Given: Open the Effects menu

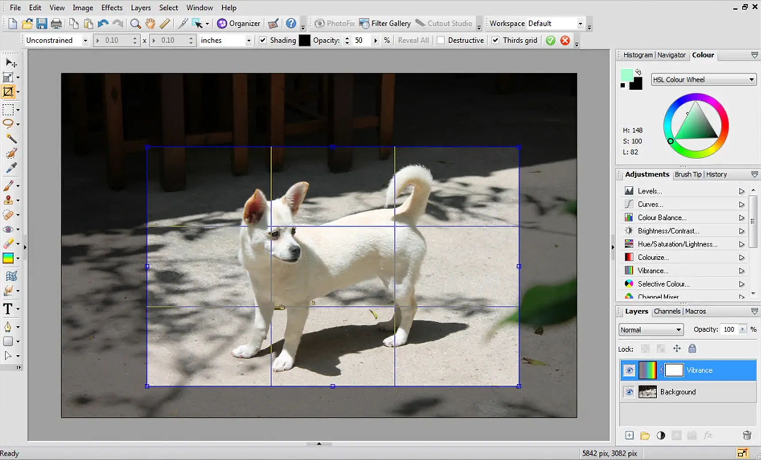Looking at the screenshot, I should point(111,8).
